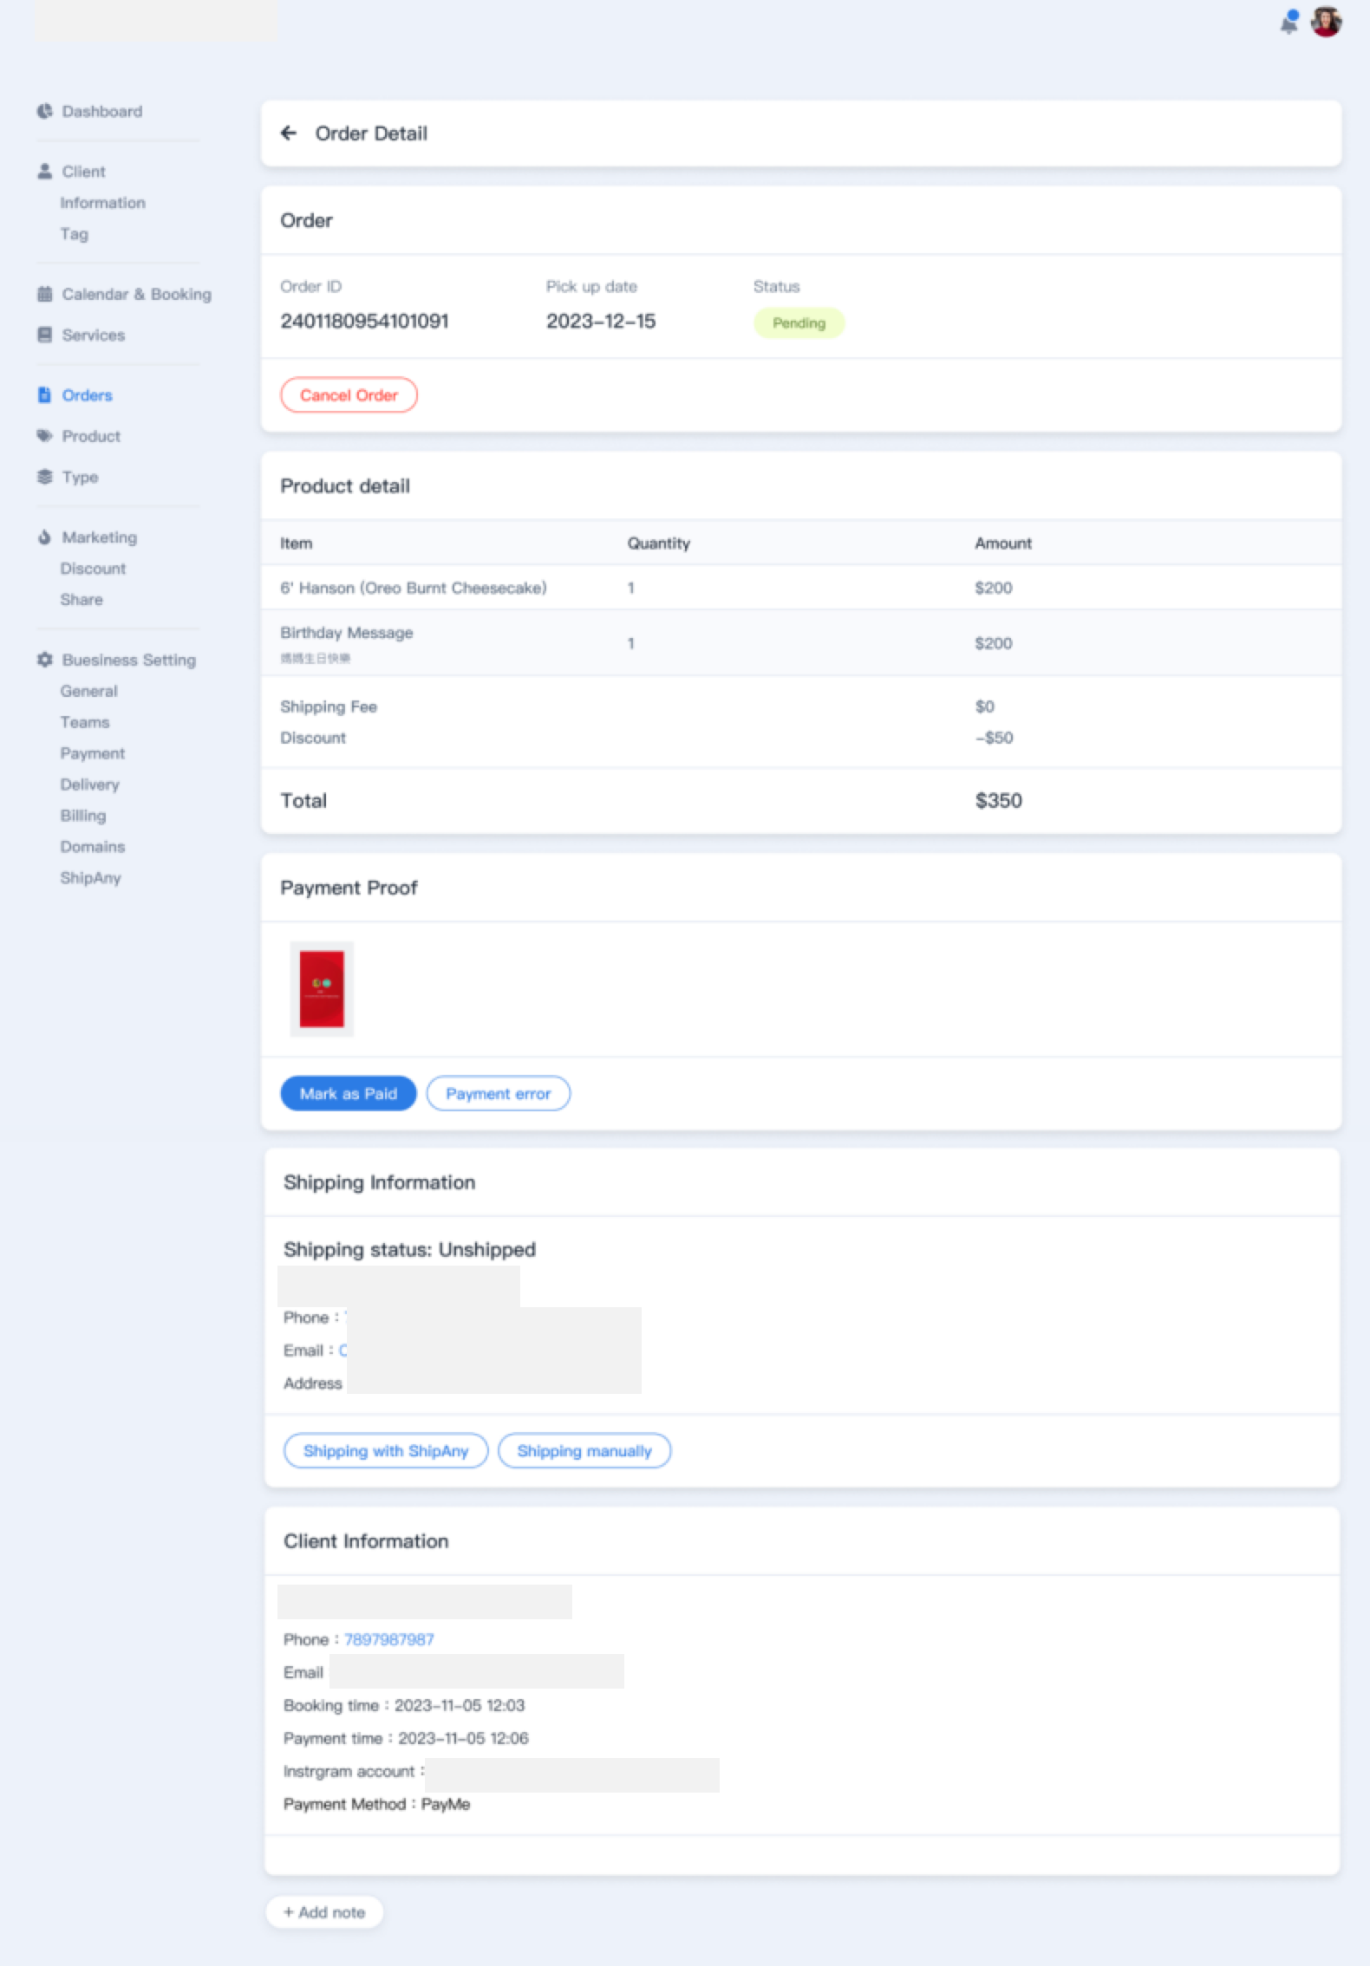Choose Shipping with ShipAny

coord(385,1450)
